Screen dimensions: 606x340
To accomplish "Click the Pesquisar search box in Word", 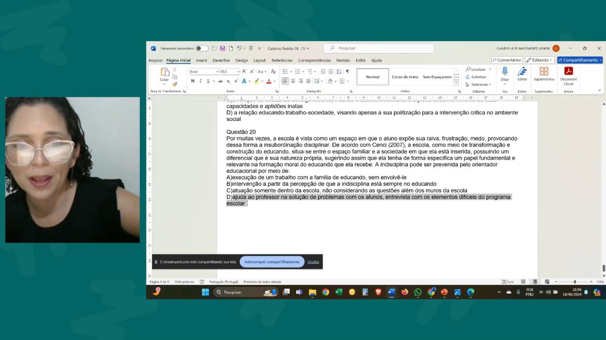I will point(379,48).
